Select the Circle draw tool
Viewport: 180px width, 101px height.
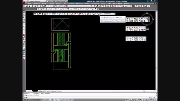[76, 9]
